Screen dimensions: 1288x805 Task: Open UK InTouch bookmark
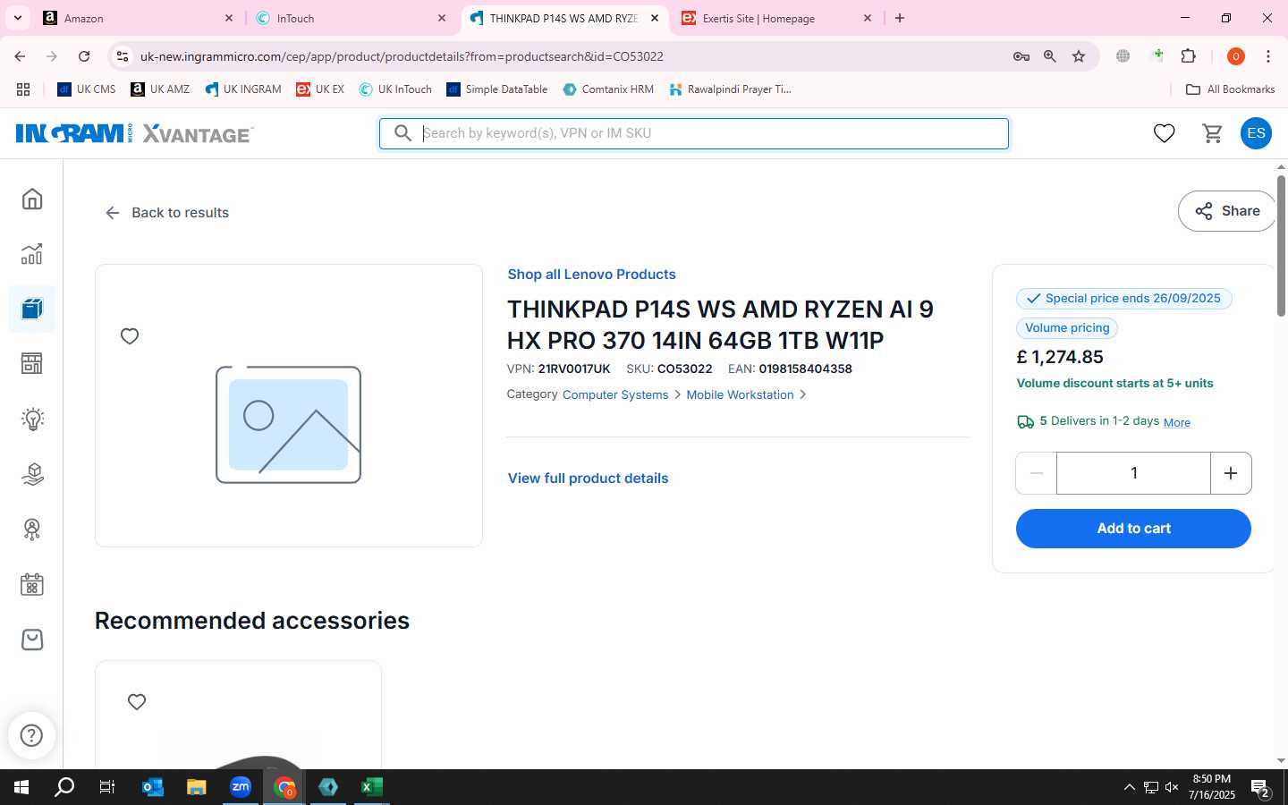[395, 89]
